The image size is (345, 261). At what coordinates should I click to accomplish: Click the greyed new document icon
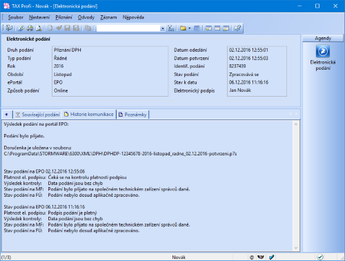click(50, 28)
